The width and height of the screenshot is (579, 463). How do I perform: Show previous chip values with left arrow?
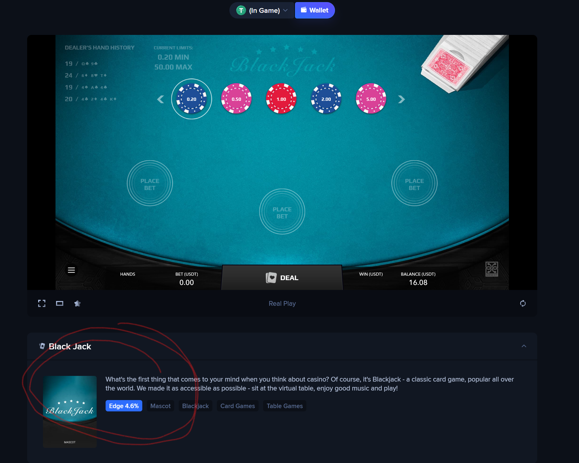[x=160, y=99]
